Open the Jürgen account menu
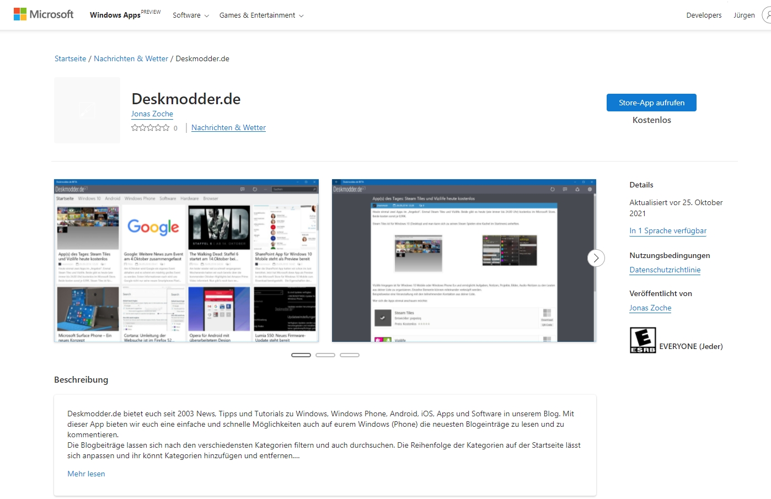Viewport: 771px width, 499px height. [x=744, y=15]
